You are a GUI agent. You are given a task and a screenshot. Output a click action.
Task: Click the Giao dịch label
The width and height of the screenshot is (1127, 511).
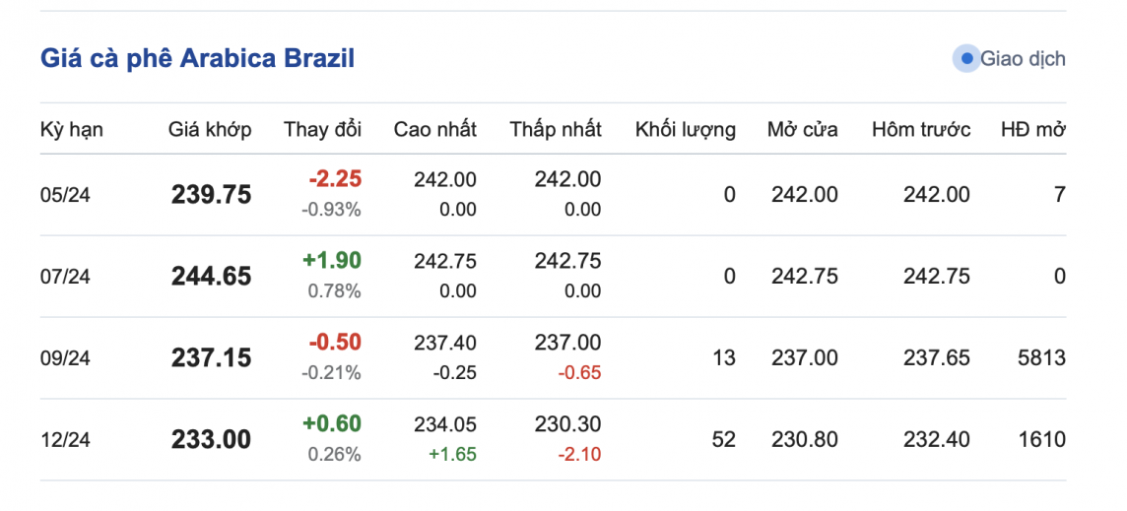(x=1023, y=59)
